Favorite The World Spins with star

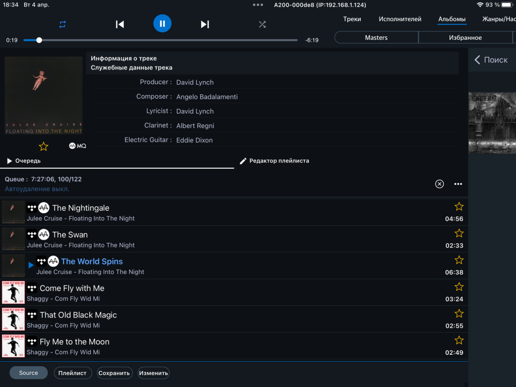pos(459,260)
